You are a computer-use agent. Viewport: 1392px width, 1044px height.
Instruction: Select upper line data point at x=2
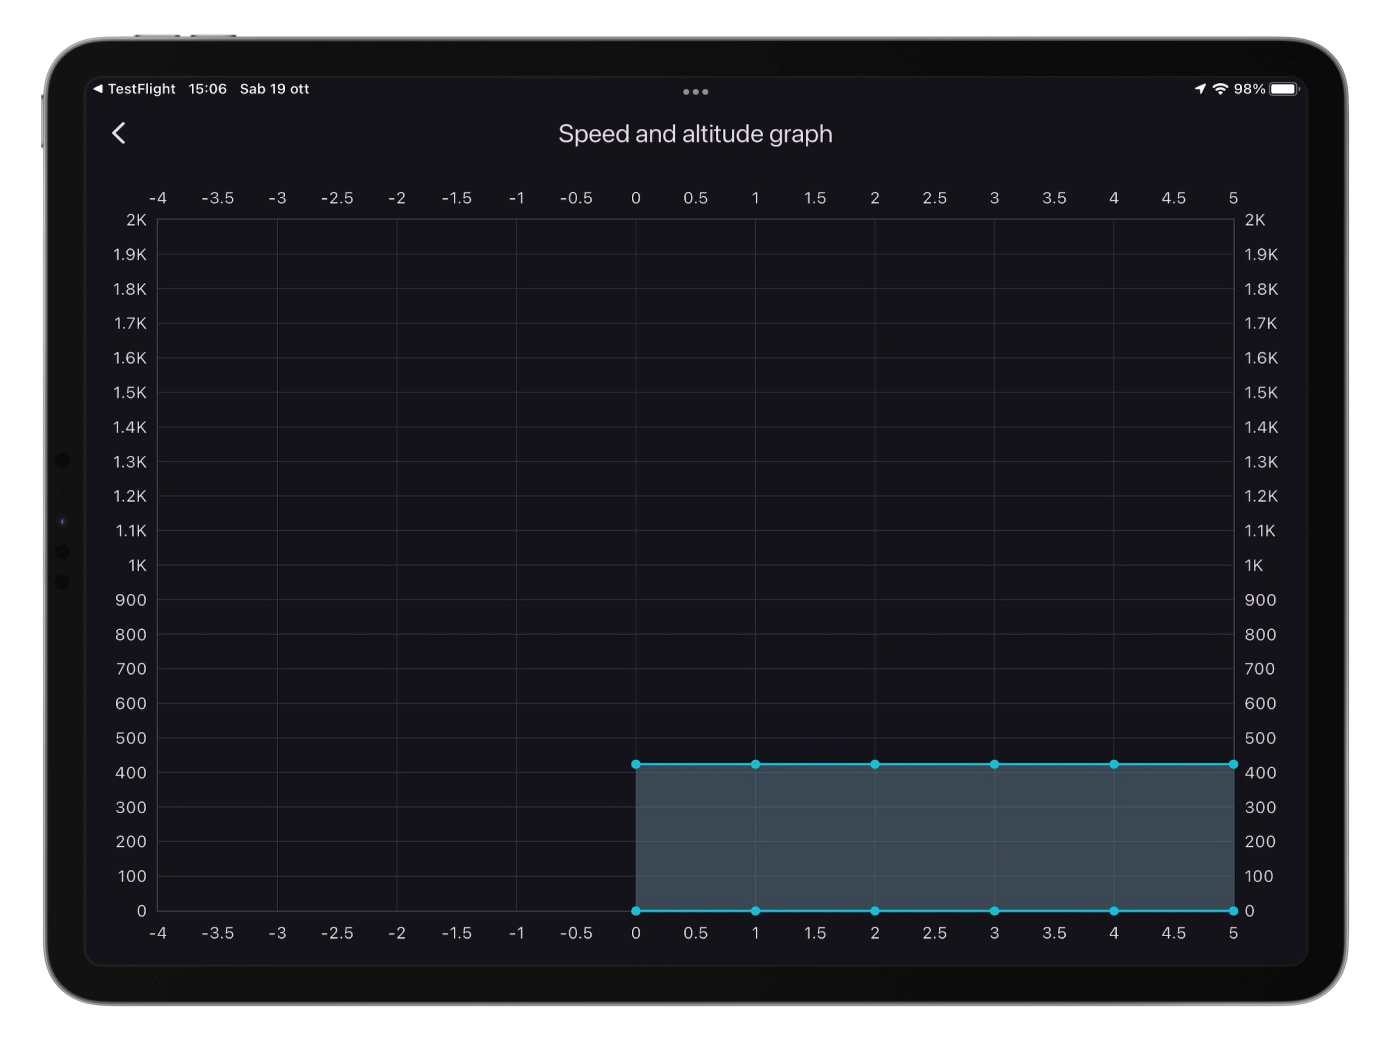(875, 764)
